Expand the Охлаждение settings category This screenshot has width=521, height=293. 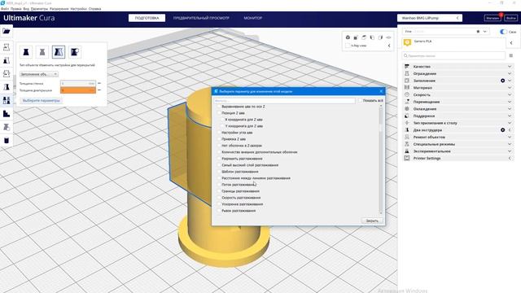point(458,109)
